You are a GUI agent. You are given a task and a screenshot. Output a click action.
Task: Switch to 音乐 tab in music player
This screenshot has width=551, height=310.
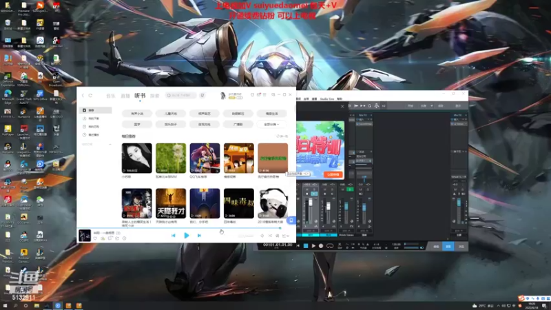tap(111, 96)
